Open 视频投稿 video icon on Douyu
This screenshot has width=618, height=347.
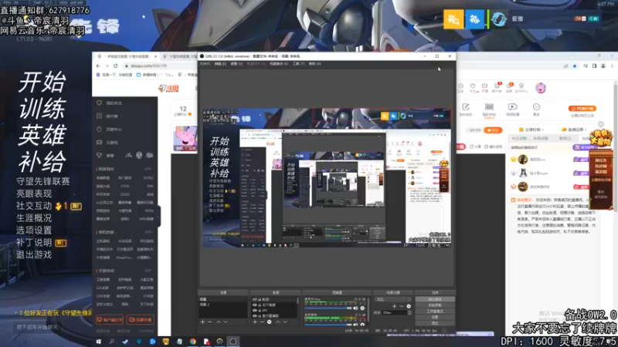point(512,107)
